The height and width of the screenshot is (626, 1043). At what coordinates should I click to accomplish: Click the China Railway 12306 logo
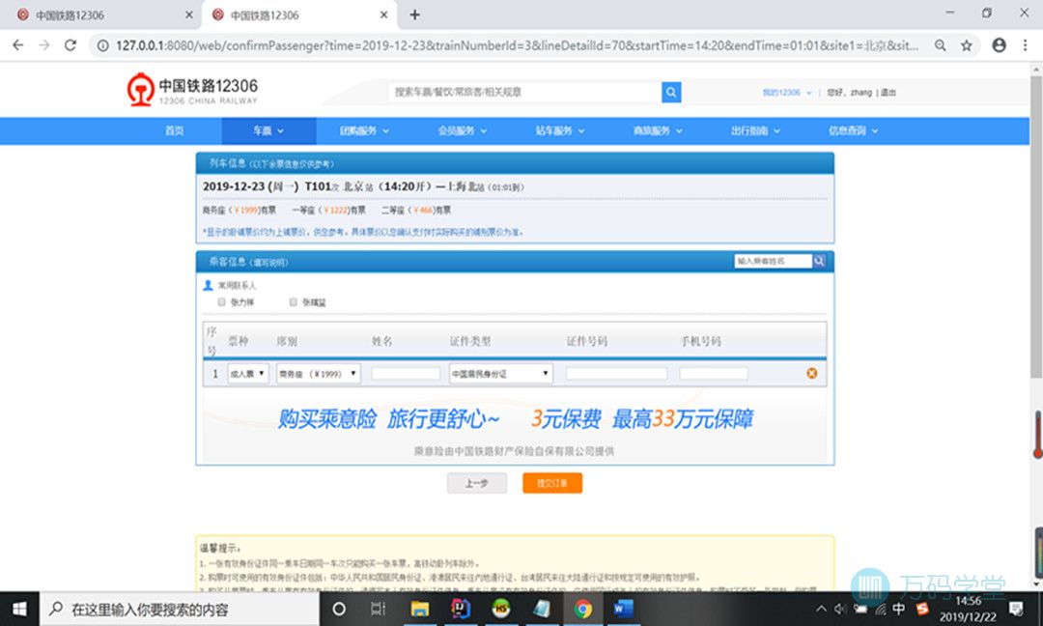coord(193,91)
